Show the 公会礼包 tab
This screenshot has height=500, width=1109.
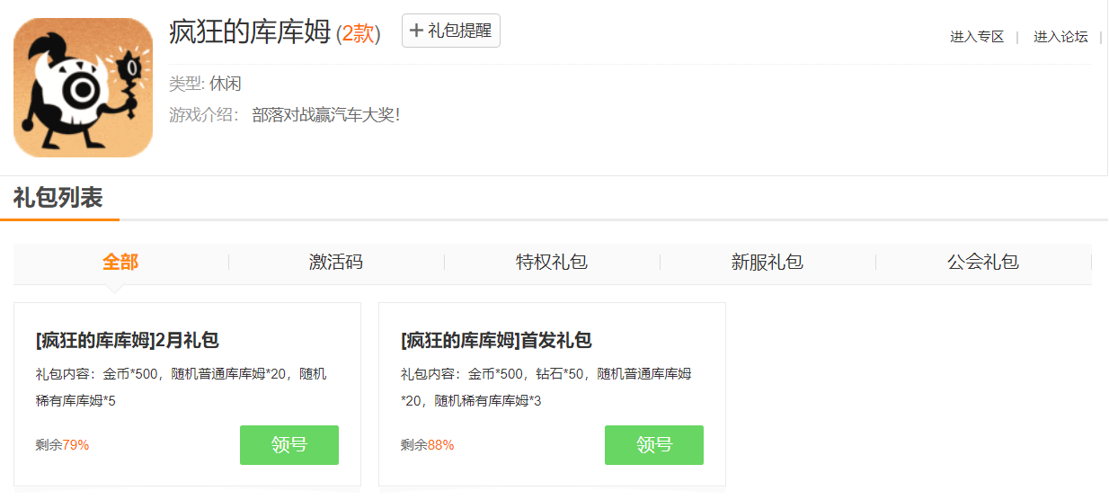click(983, 263)
